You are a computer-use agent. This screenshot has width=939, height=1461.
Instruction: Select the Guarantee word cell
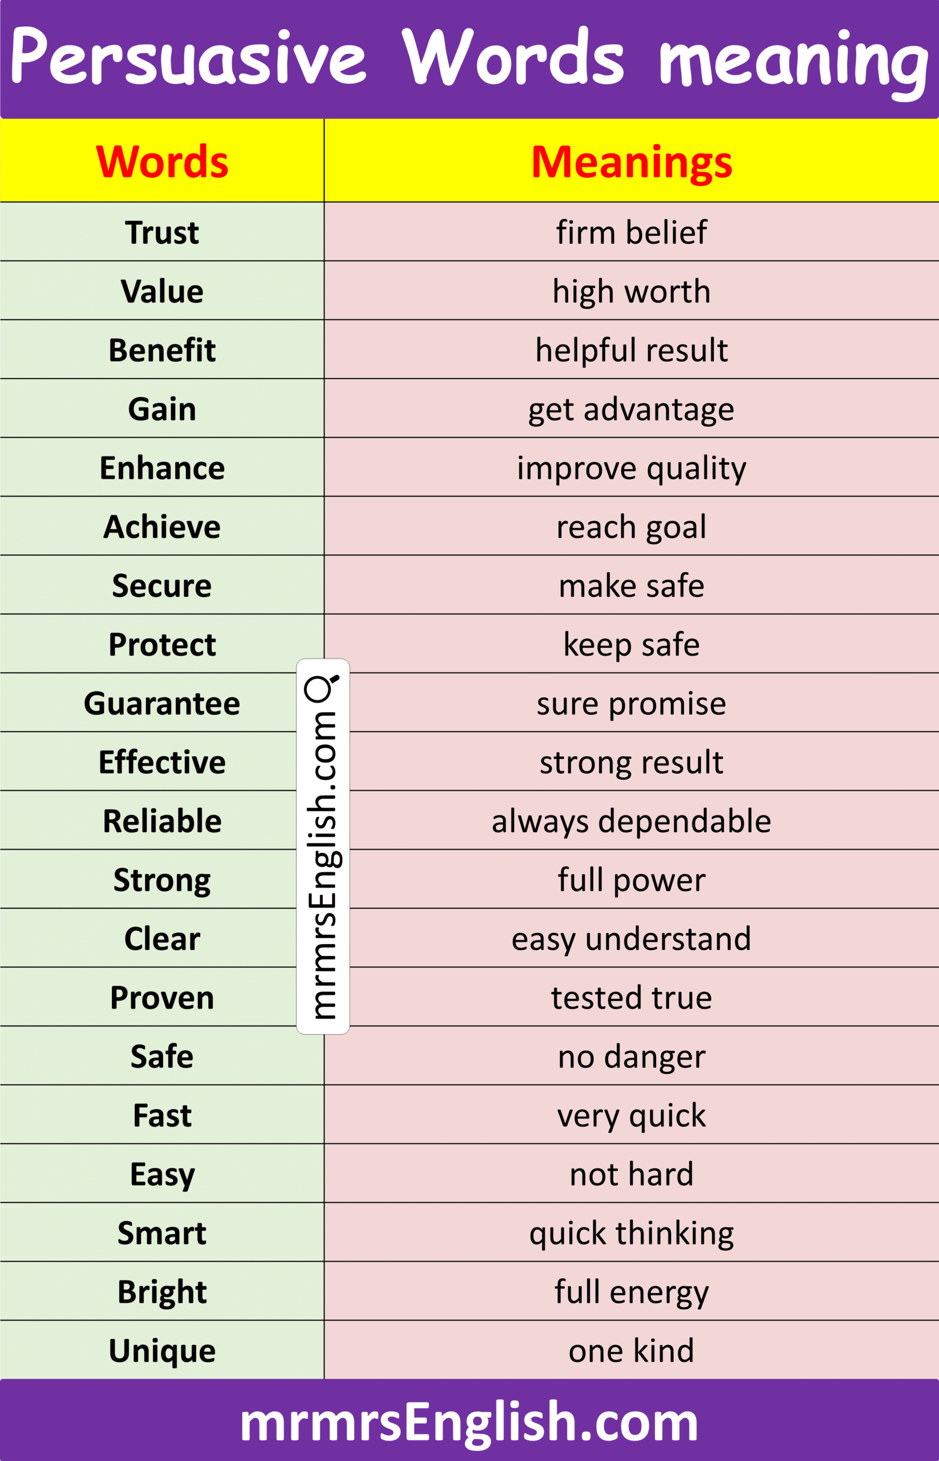(x=162, y=703)
